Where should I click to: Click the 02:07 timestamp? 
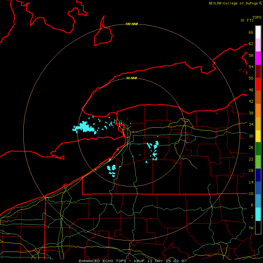tap(180, 261)
